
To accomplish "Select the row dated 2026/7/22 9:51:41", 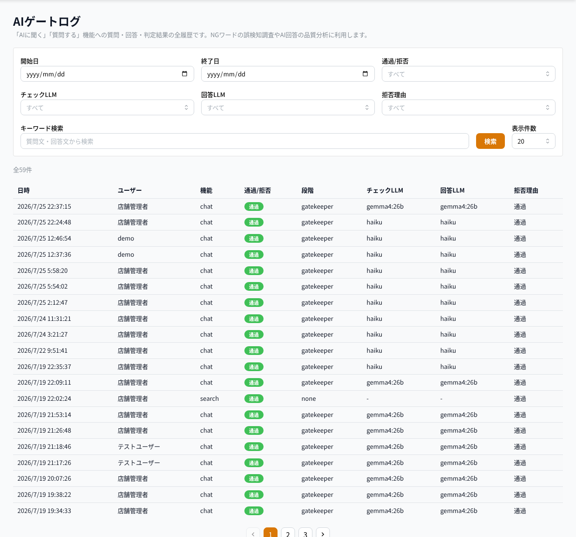I will (x=288, y=351).
